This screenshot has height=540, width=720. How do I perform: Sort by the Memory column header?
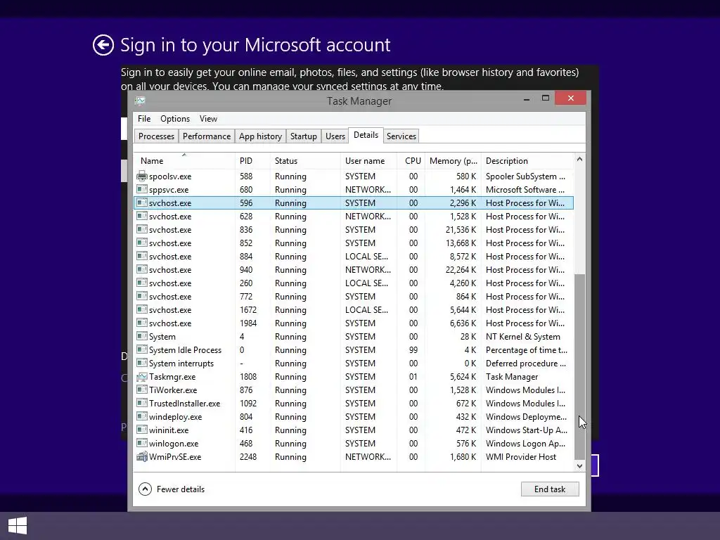pyautogui.click(x=454, y=161)
